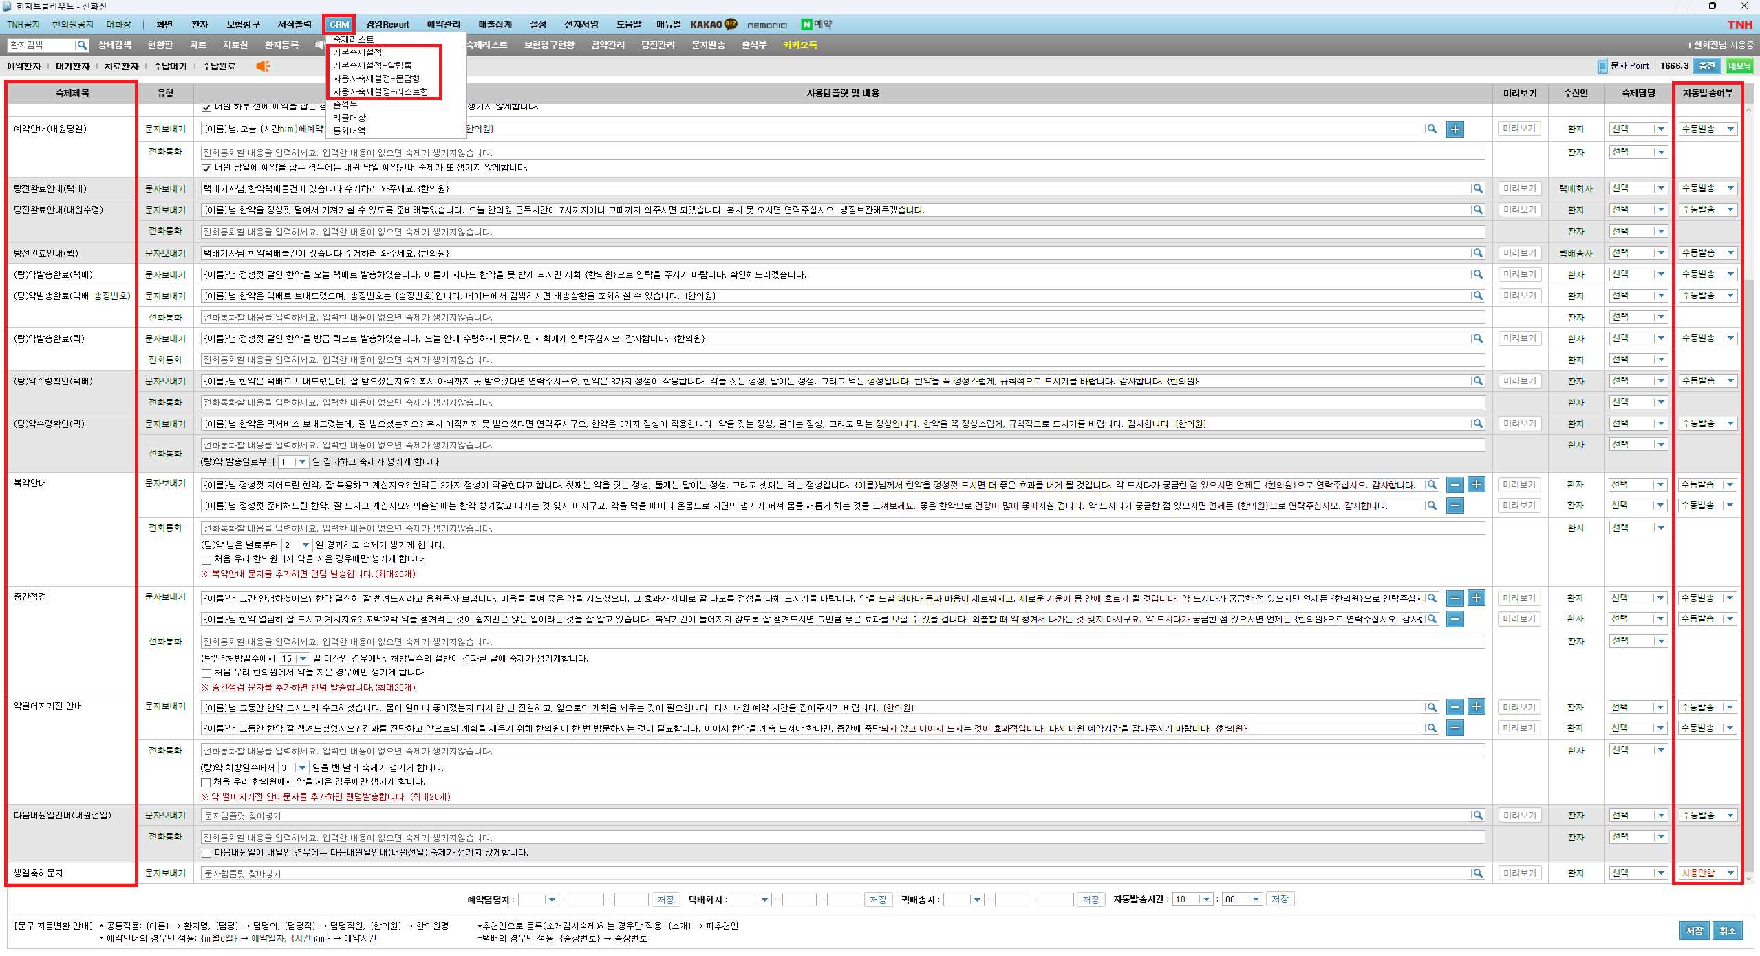The image size is (1760, 956).
Task: Click the orange megaphone announcement icon
Action: (x=263, y=66)
